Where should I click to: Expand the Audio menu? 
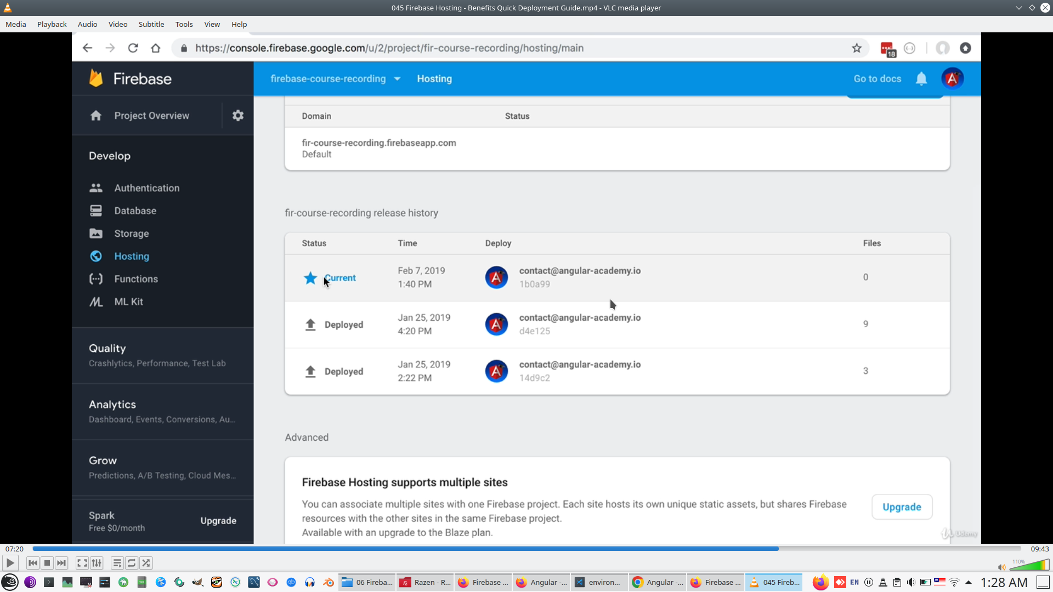pyautogui.click(x=87, y=24)
